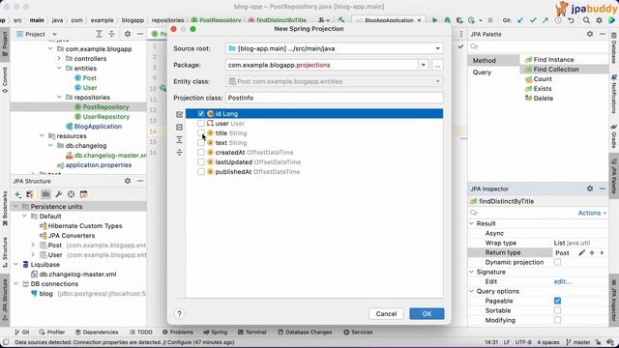Open the Package dropdown arrow
The image size is (619, 348).
coord(424,65)
